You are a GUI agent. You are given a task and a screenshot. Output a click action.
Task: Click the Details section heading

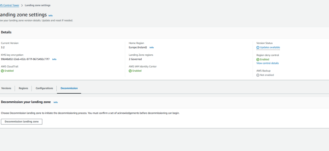(x=6, y=32)
